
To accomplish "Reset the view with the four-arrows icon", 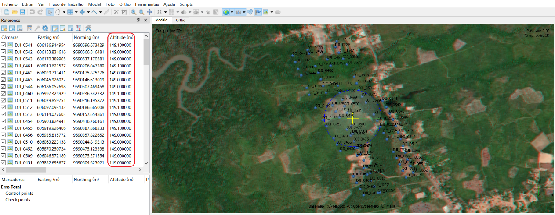I will coord(149,12).
